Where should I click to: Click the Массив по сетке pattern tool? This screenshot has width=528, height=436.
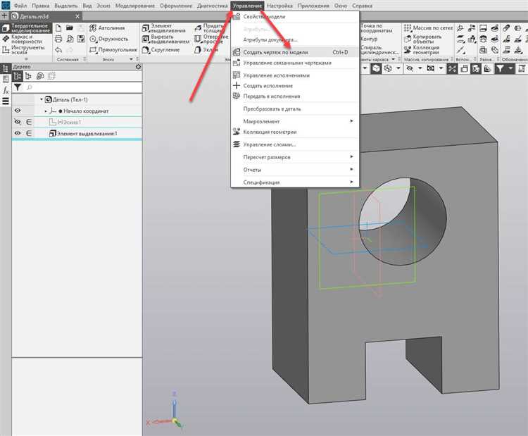coord(428,28)
